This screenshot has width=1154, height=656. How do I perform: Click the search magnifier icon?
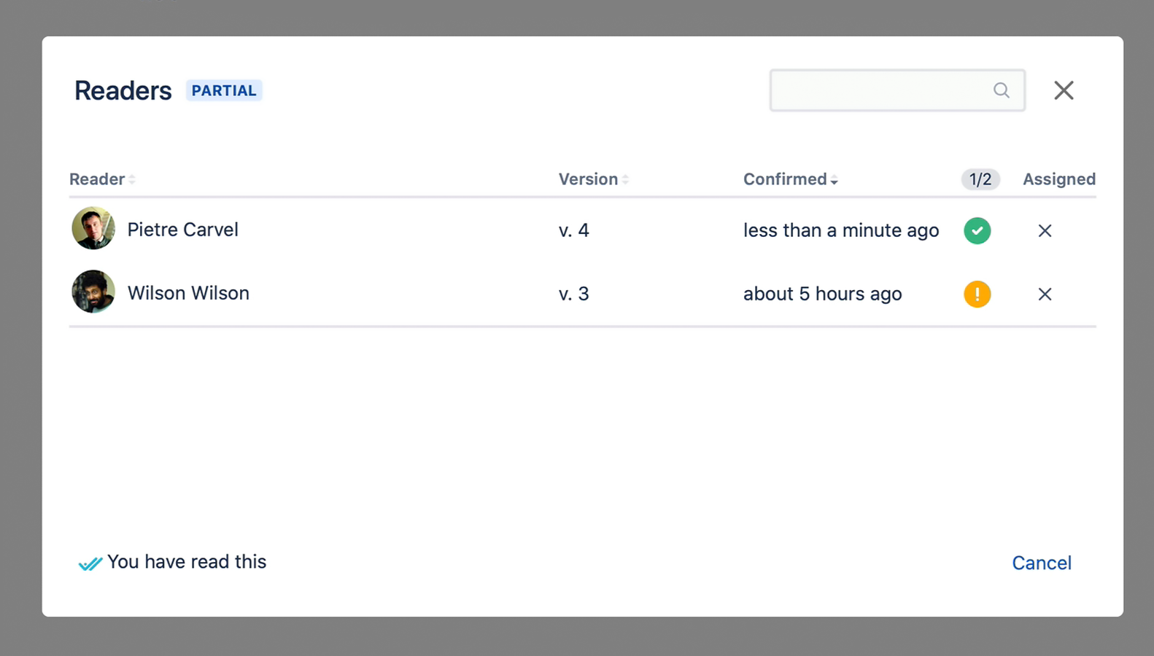click(1001, 90)
